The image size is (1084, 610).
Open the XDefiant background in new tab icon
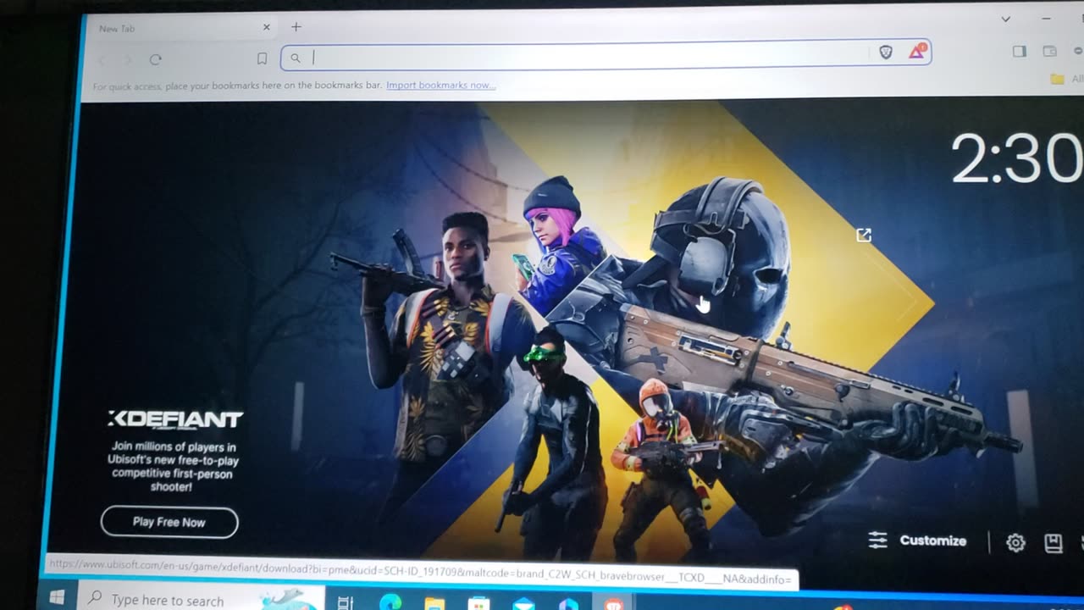pos(863,236)
